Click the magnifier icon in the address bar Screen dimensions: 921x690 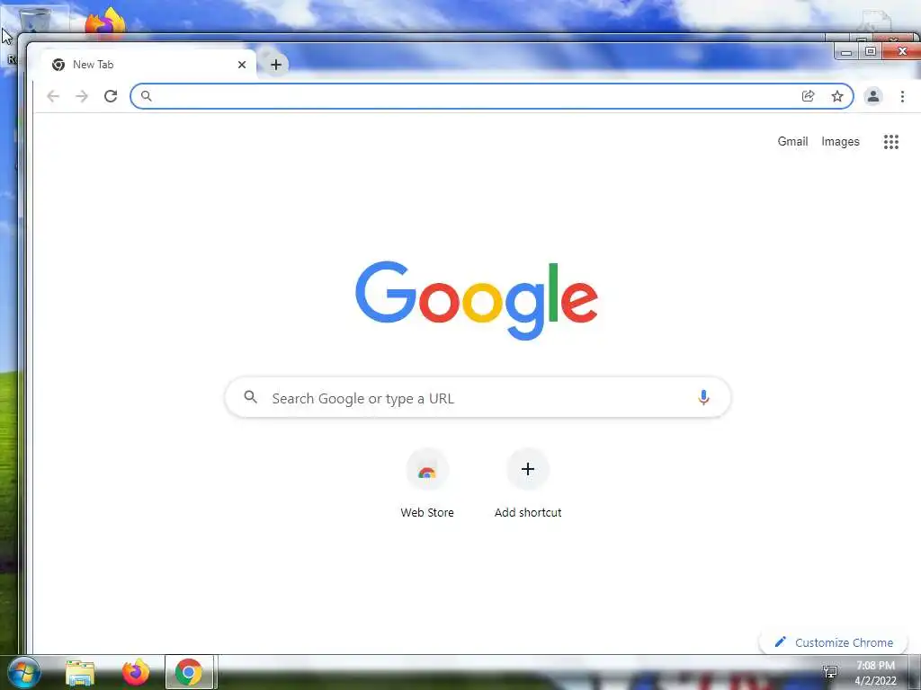coord(147,96)
